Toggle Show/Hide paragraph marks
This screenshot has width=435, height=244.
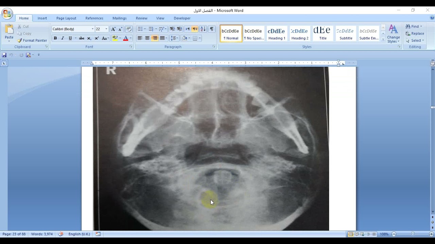pos(212,29)
